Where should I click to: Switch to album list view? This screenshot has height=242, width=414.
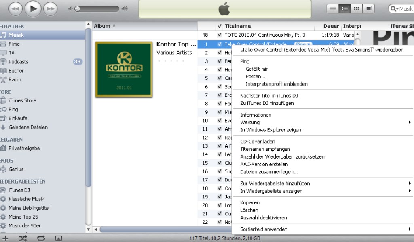click(344, 8)
